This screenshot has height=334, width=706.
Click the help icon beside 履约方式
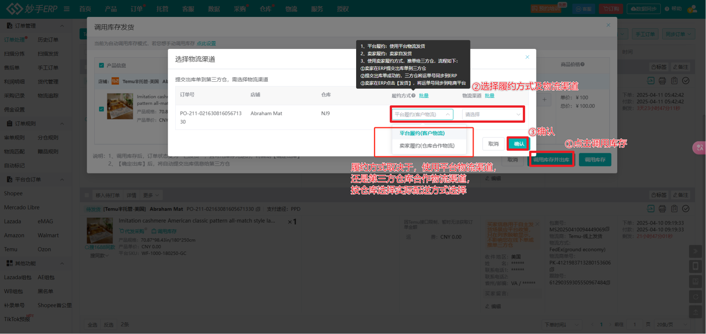tap(414, 96)
